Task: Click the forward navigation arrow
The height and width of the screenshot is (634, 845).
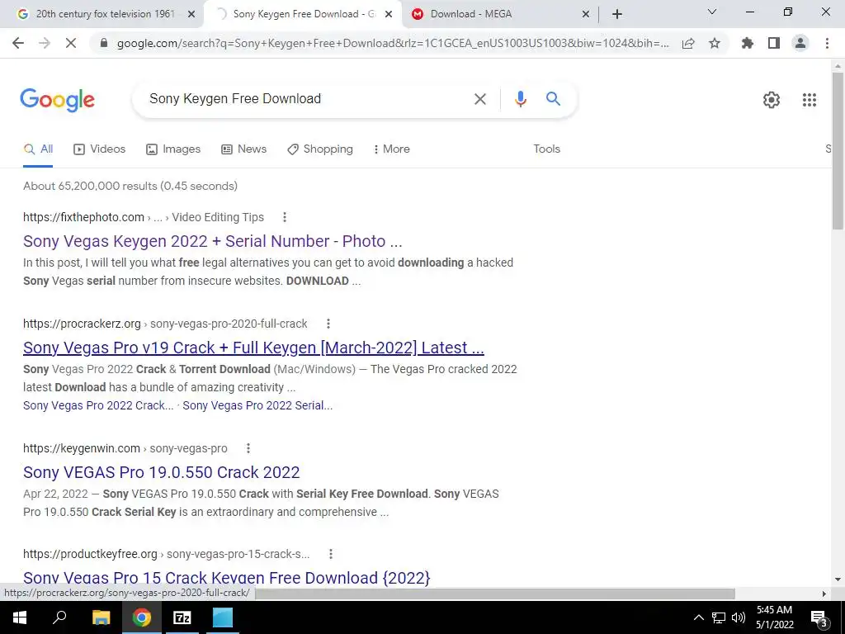Action: pyautogui.click(x=45, y=43)
